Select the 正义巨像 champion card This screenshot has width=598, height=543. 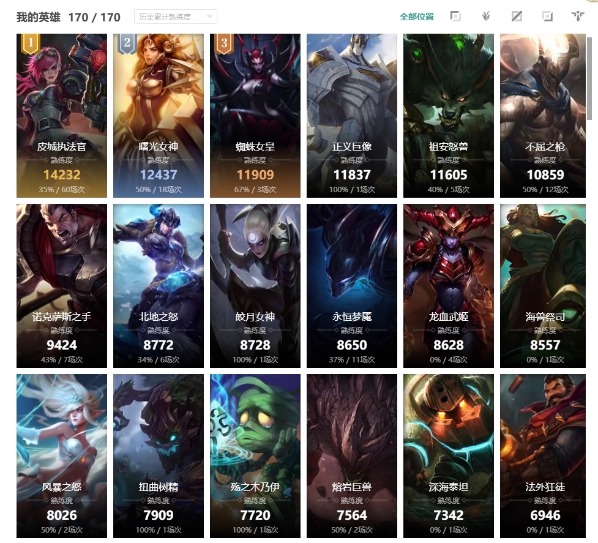point(351,116)
